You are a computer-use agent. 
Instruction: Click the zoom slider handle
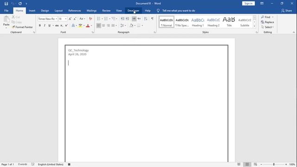(x=274, y=164)
